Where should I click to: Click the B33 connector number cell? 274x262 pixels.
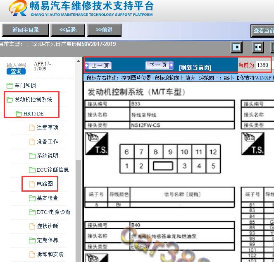click(182, 104)
